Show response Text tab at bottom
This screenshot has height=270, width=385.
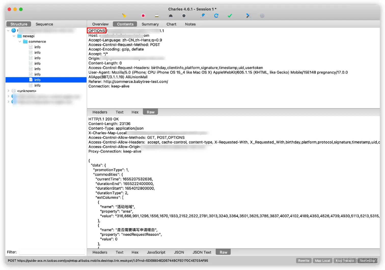(119, 252)
